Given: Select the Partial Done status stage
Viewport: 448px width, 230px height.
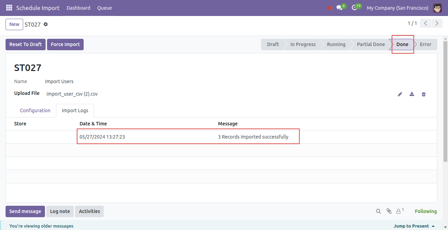Looking at the screenshot, I should pyautogui.click(x=371, y=44).
